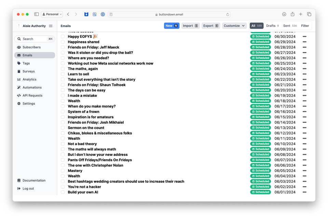
Task: Open the Documentation link
Action: (31, 180)
